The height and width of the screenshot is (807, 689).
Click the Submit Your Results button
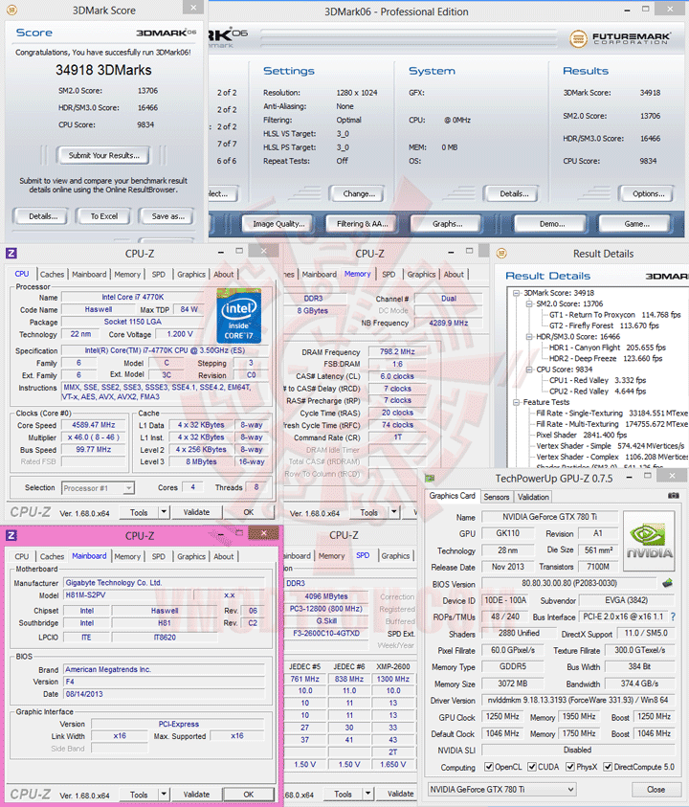click(x=104, y=155)
